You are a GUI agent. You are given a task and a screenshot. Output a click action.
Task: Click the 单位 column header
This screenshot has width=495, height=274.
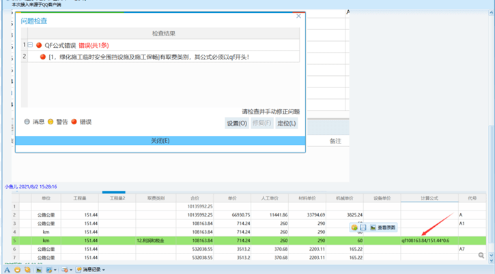click(46, 198)
